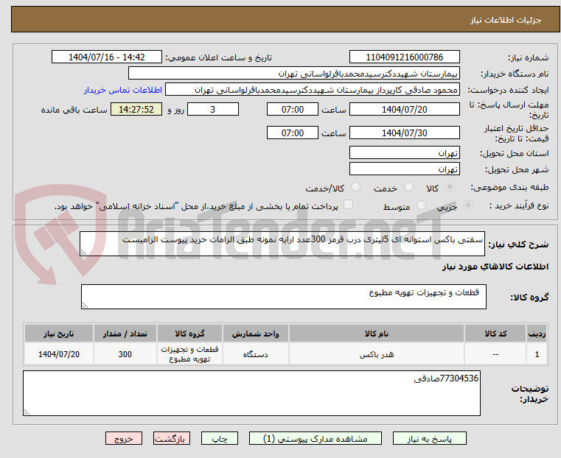Click the response deadline date 1404/07/20 field
The height and width of the screenshot is (458, 561).
[404, 109]
